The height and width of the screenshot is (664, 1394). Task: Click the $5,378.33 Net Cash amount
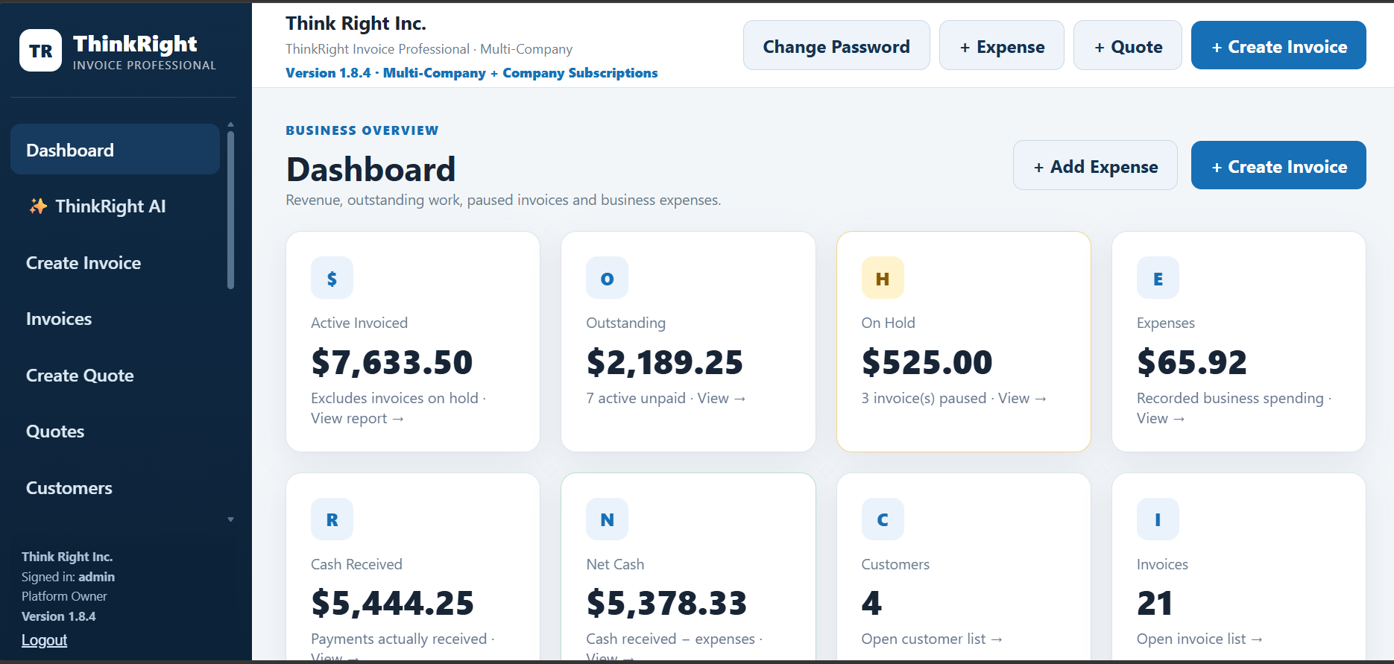(666, 603)
